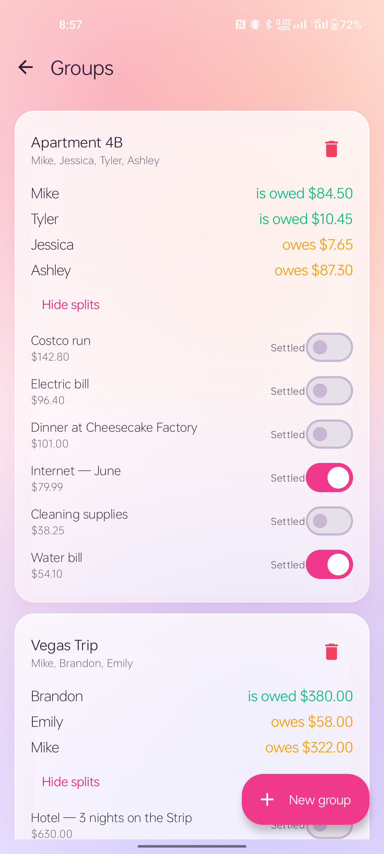This screenshot has height=854, width=384.
Task: Tap the NFC icon in status bar
Action: pos(240,25)
